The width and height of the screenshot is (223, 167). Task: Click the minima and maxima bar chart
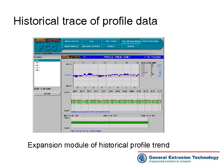click(x=116, y=102)
